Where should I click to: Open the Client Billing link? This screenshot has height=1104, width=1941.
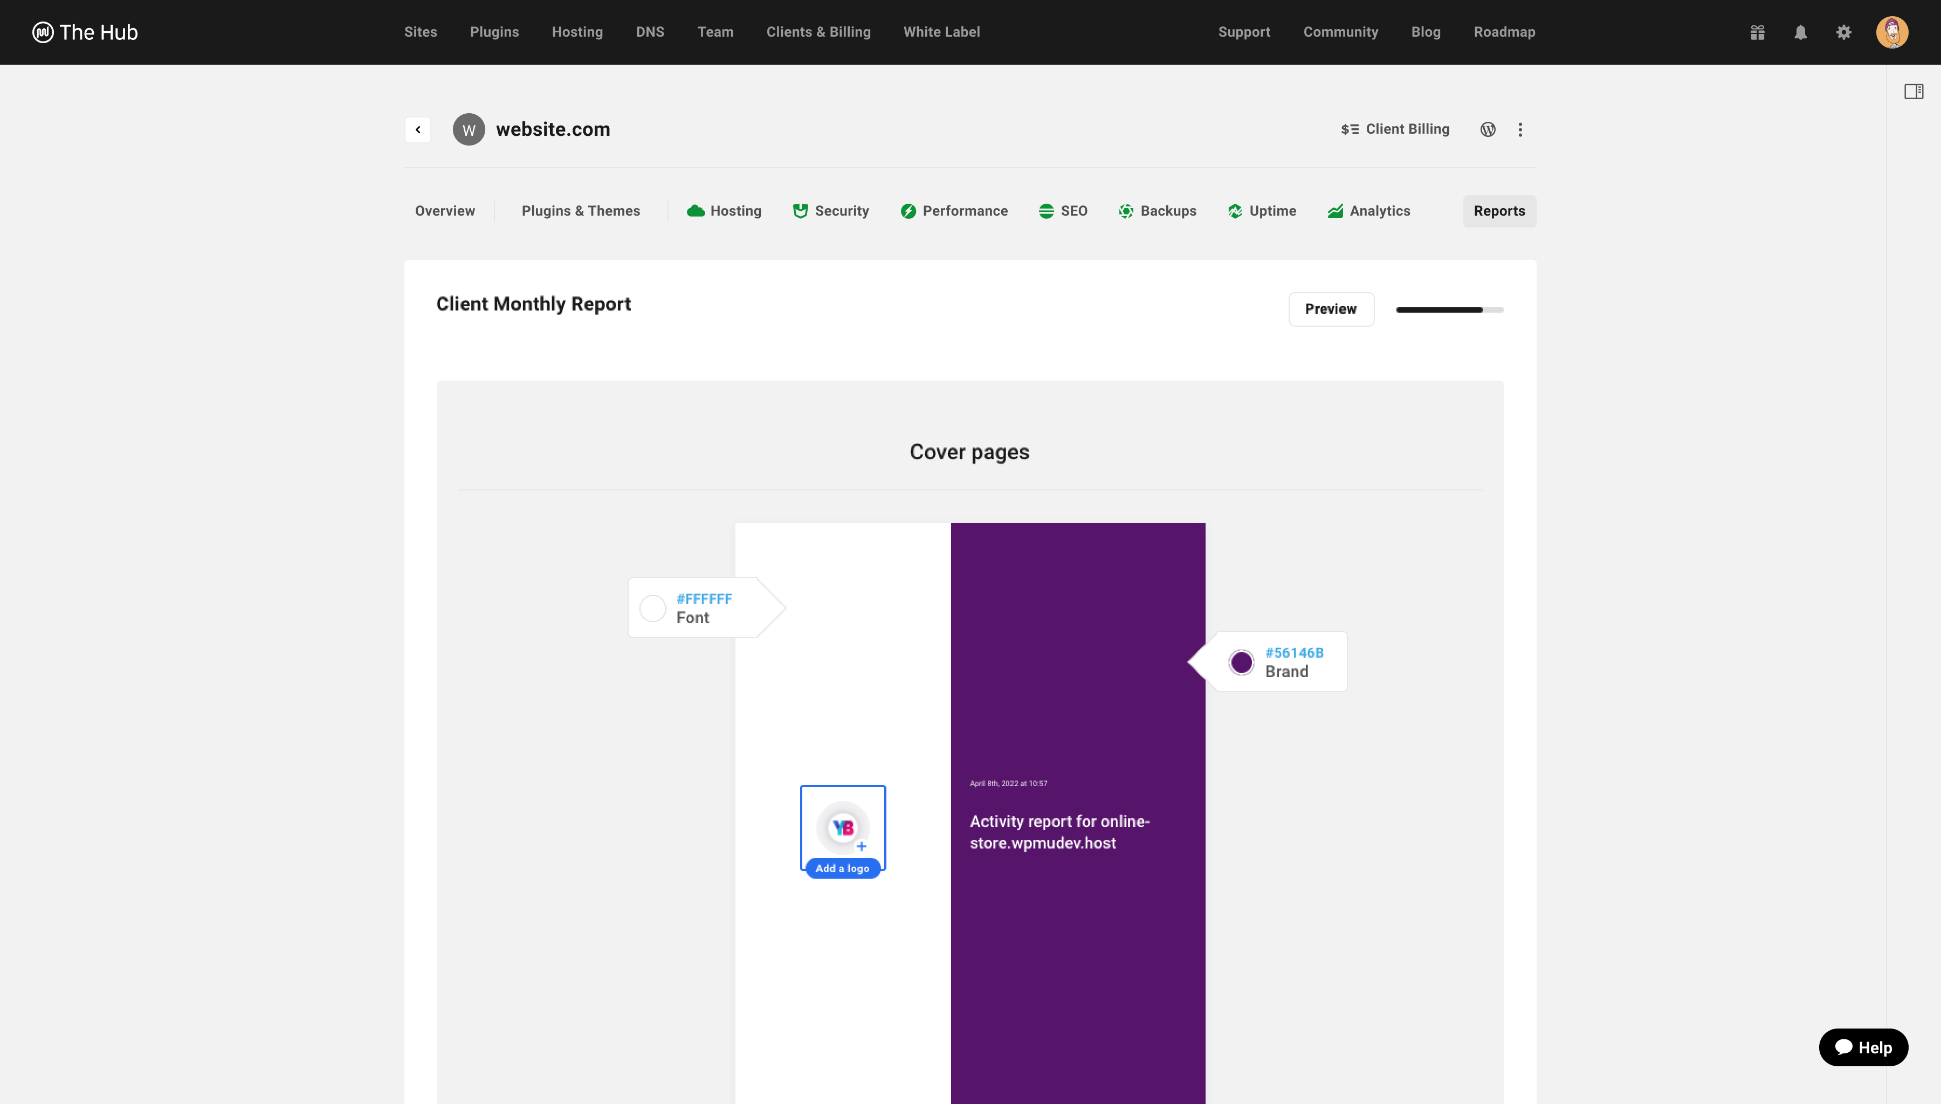1395,130
